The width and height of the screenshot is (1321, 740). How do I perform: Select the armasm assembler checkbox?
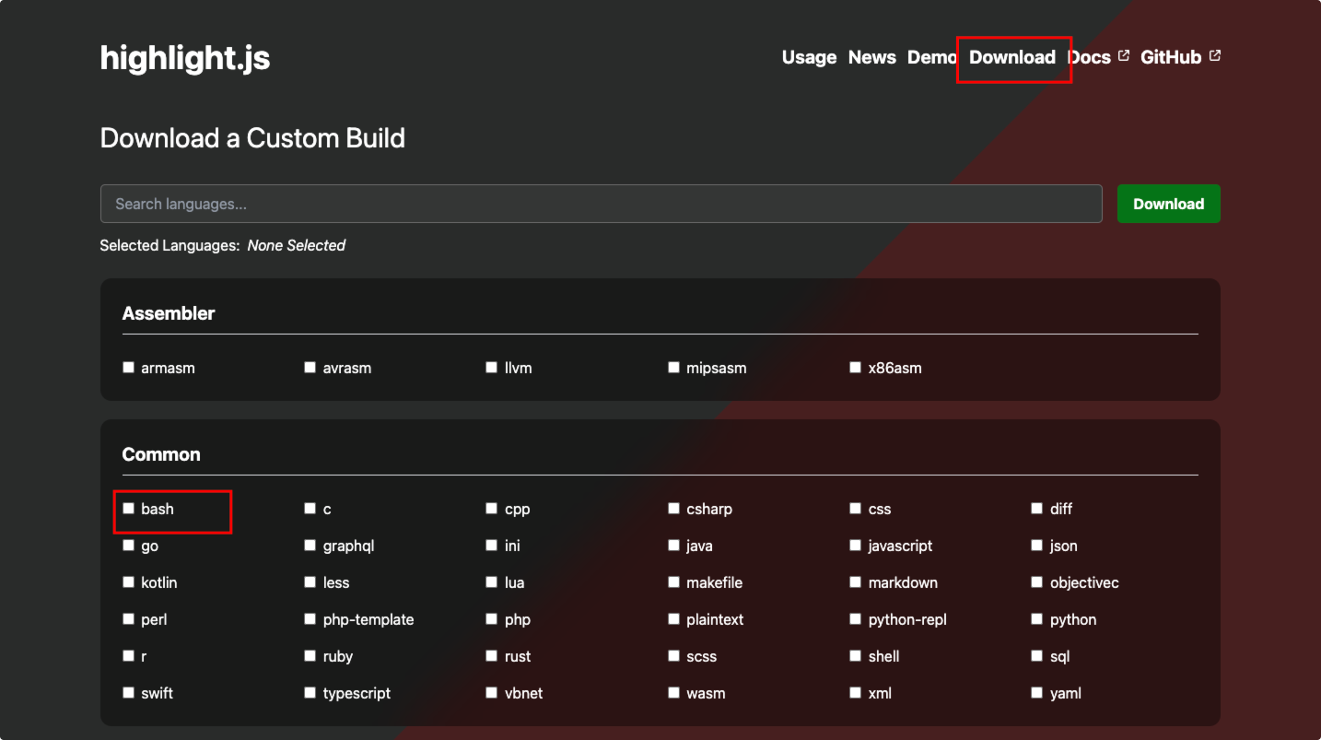click(x=129, y=368)
